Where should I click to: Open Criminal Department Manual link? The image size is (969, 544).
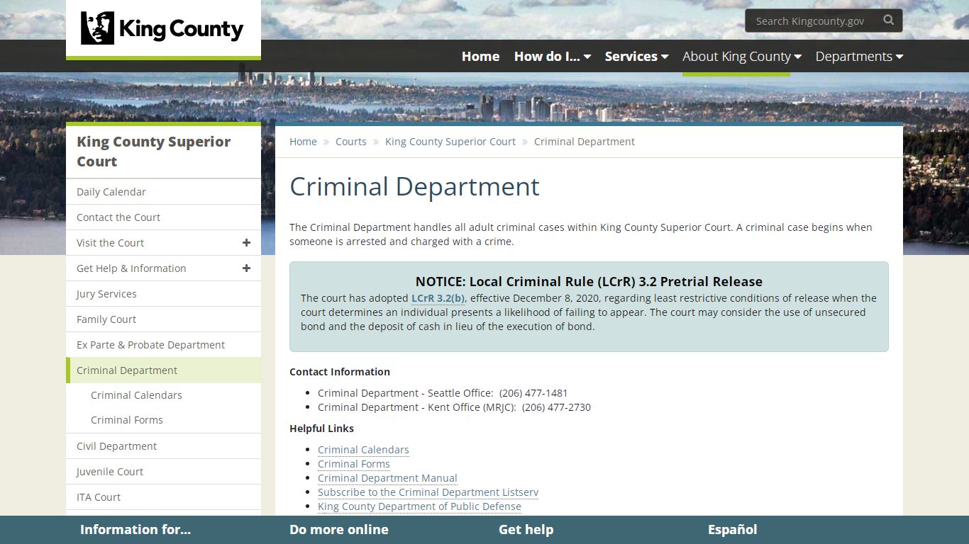pyautogui.click(x=387, y=478)
